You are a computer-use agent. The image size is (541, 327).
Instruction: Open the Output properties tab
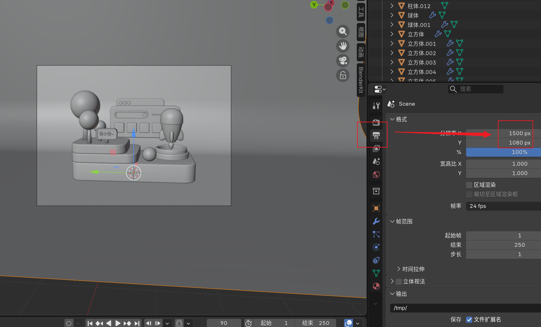(x=376, y=135)
